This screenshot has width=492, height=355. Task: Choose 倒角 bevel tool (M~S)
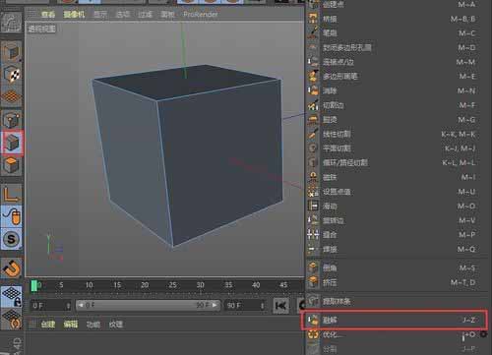tap(398, 268)
